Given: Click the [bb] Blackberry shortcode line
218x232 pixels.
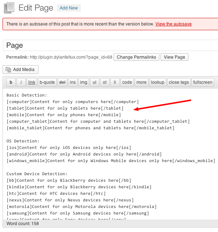Looking at the screenshot, I should tap(69, 180).
